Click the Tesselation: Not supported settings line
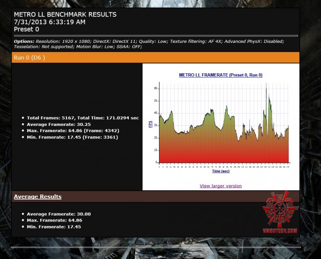Image resolution: width=321 pixels, height=259 pixels. pos(78,46)
